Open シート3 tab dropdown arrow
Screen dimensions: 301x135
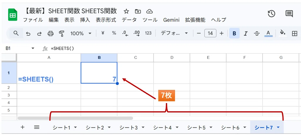tap(143, 127)
